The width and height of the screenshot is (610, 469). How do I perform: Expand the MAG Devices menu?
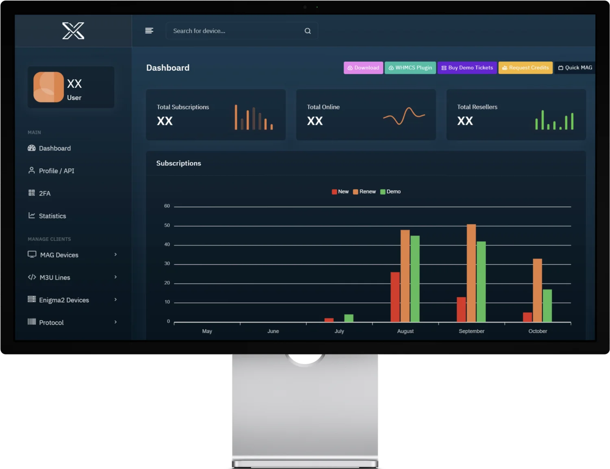116,254
